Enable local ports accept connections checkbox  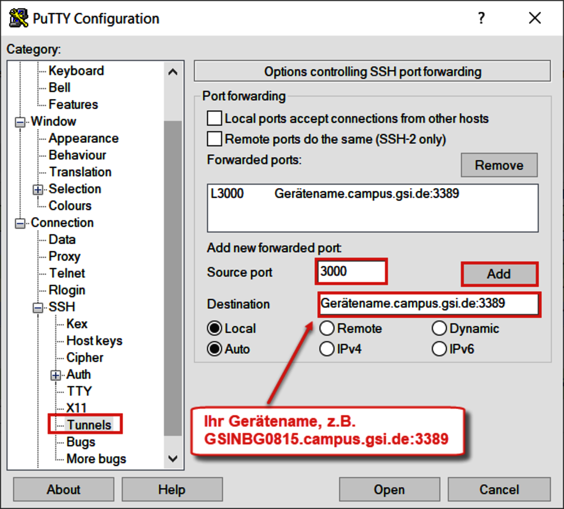(215, 118)
